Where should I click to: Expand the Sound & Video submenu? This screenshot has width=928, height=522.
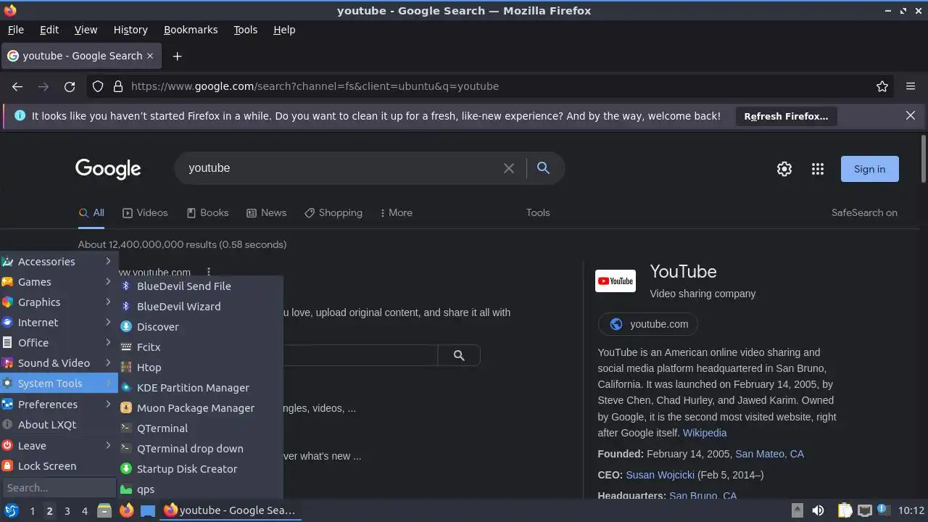click(x=59, y=363)
